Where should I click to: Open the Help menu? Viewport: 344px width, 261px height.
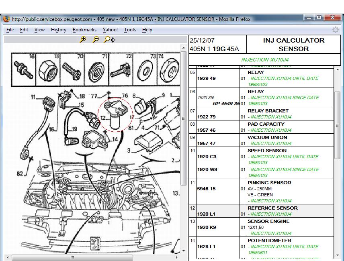click(147, 30)
